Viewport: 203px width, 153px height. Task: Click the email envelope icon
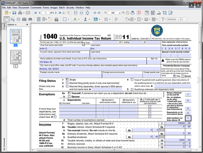click(x=28, y=13)
